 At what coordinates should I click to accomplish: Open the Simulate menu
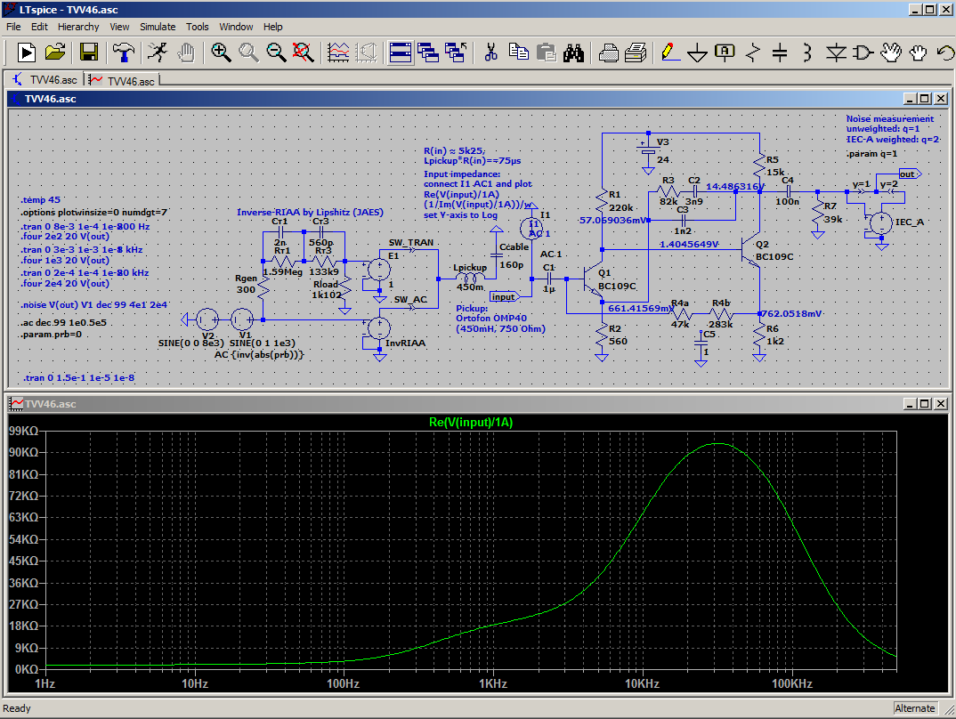tap(158, 27)
